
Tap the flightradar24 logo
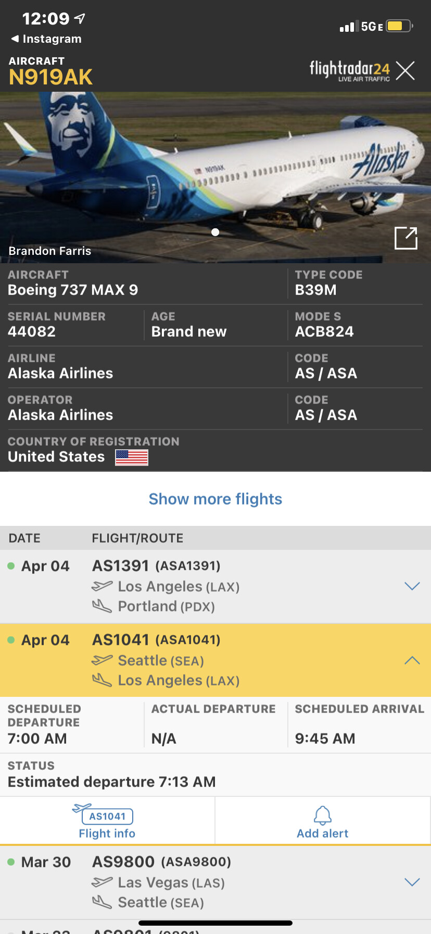[x=349, y=70]
